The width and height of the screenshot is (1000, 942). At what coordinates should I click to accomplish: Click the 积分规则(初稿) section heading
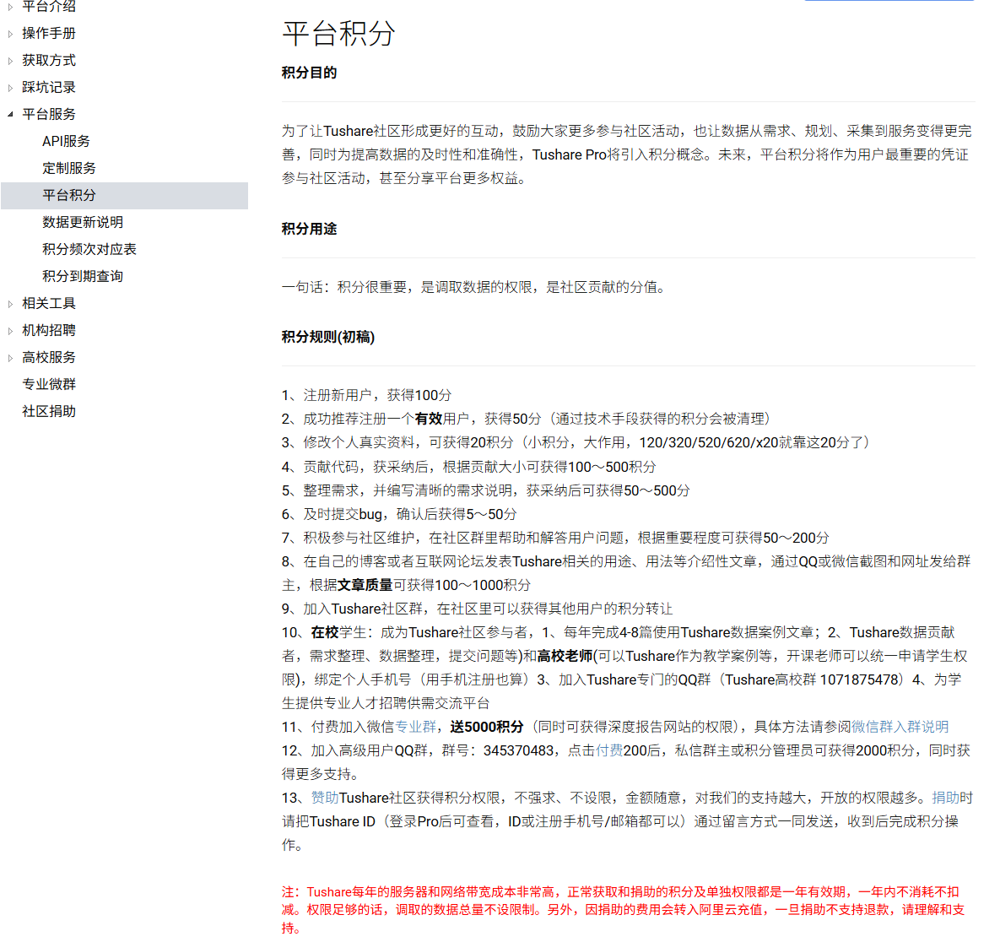328,337
